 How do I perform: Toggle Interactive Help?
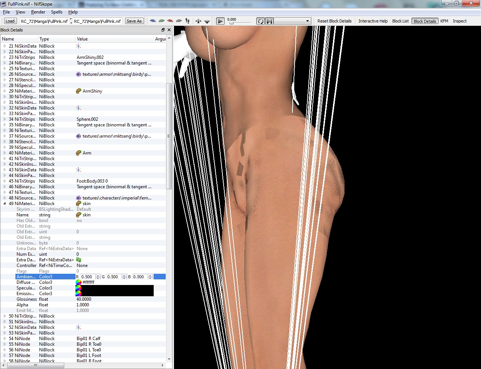(x=373, y=21)
